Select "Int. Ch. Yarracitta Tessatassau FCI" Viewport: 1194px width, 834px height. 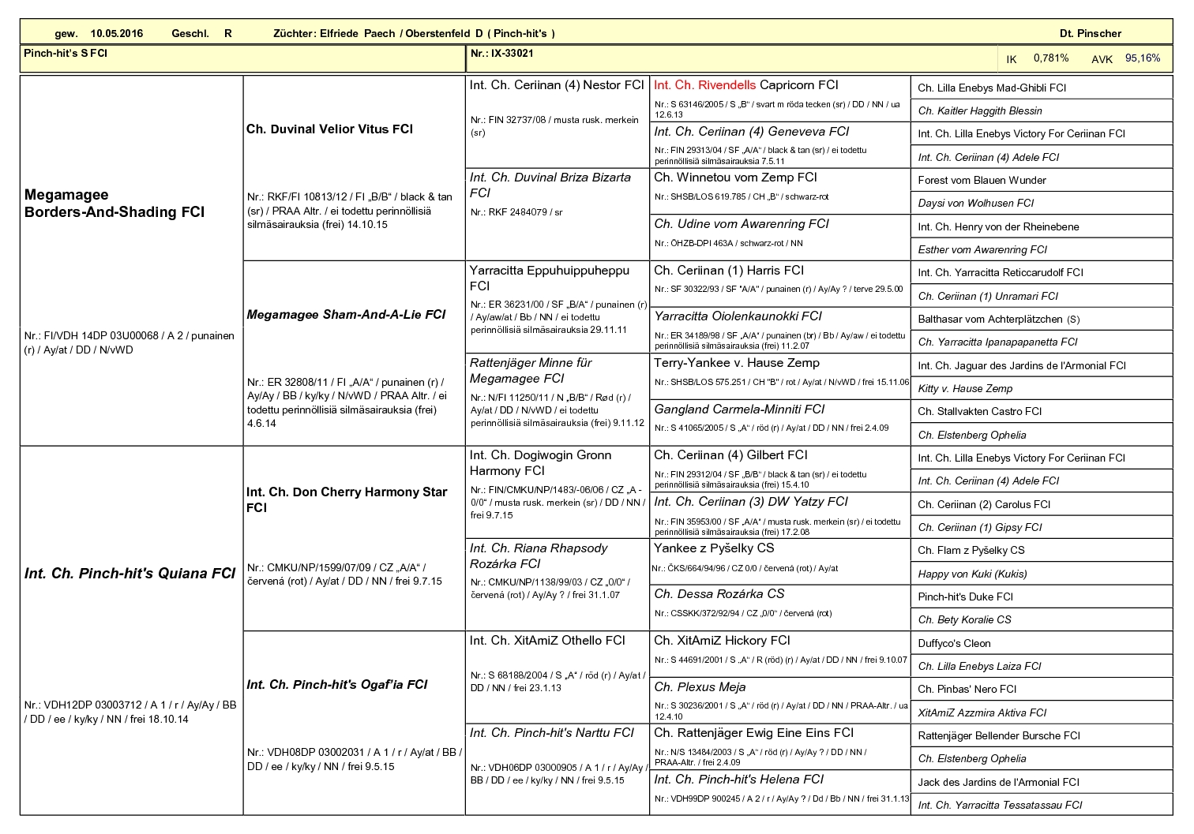point(1001,806)
